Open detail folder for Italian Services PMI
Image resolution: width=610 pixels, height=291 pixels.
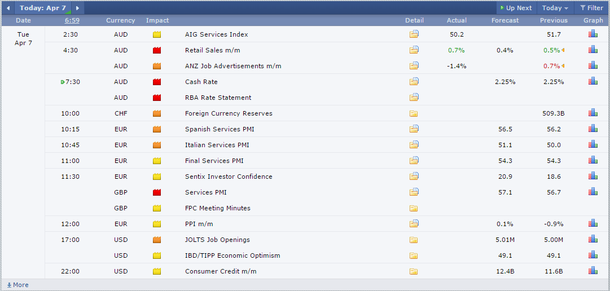[414, 145]
